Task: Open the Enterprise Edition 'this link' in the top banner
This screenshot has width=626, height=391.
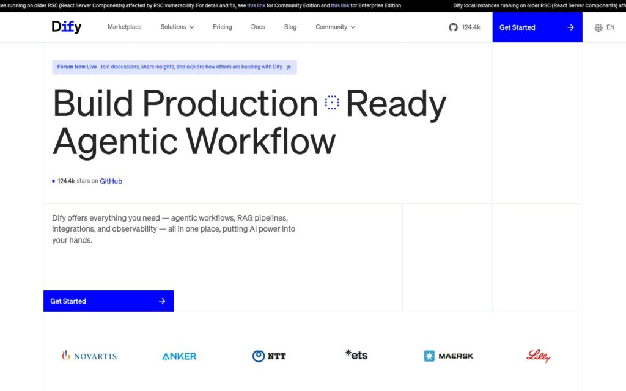Action: click(x=340, y=5)
